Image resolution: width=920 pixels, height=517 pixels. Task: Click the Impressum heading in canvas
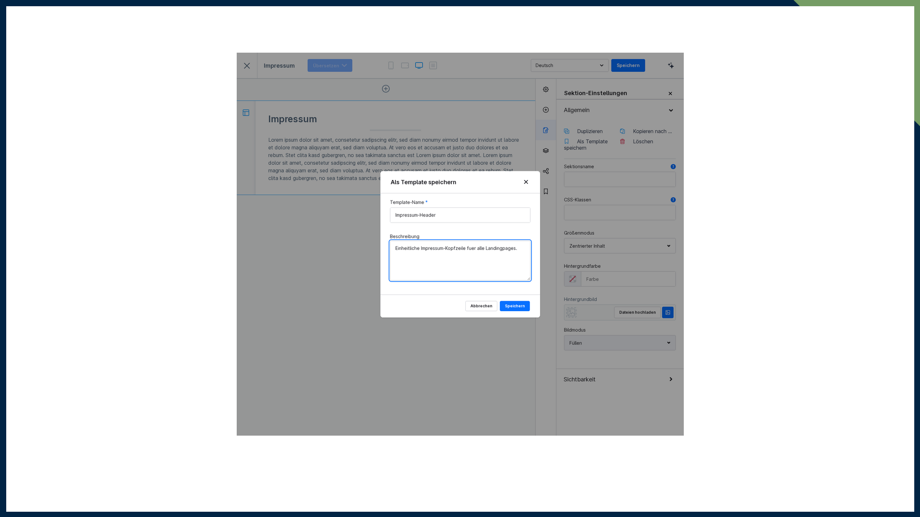(x=292, y=119)
